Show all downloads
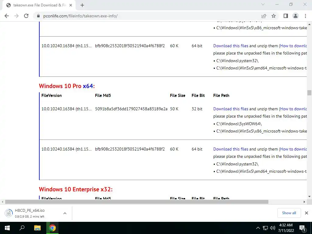The width and height of the screenshot is (312, 234). click(289, 213)
